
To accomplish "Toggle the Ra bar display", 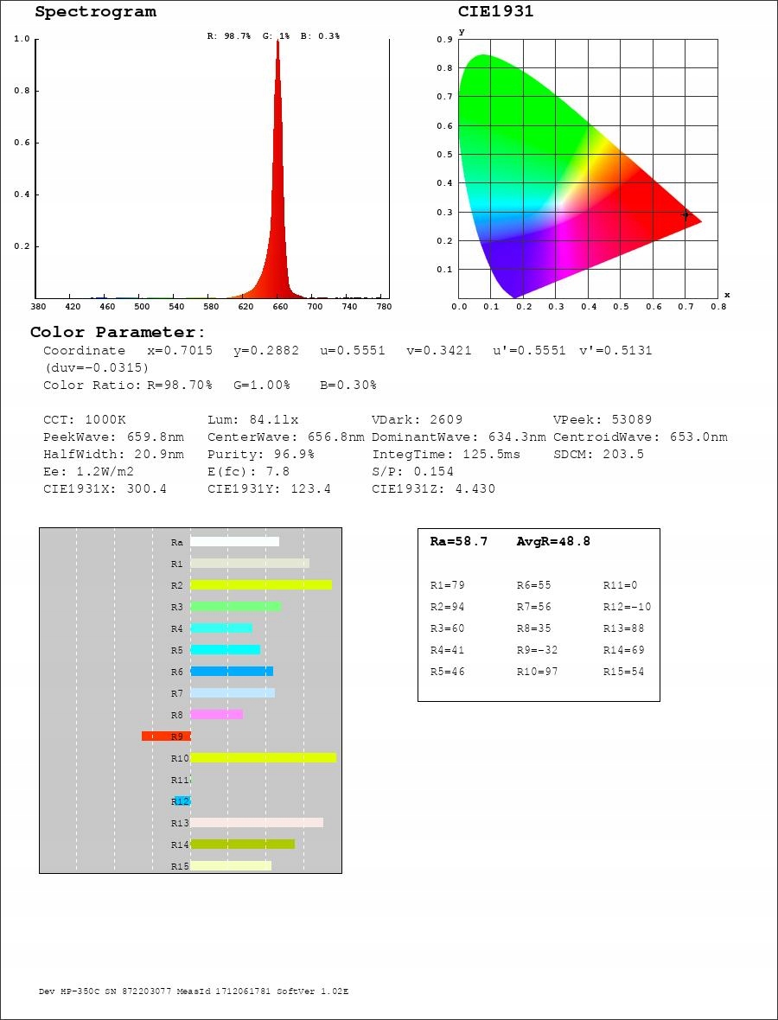I will (233, 541).
